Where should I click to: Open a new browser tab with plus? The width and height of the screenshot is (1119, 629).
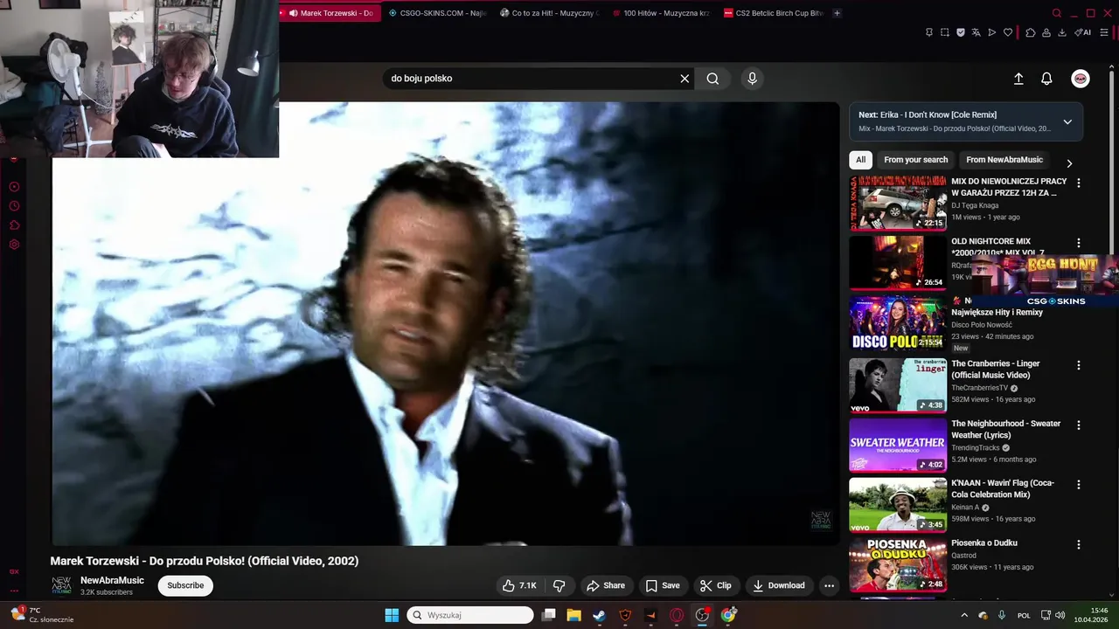838,13
